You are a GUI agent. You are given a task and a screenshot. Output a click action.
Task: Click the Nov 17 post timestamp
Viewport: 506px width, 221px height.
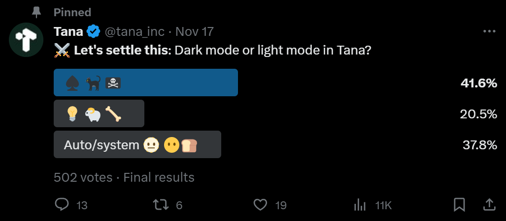coord(195,31)
